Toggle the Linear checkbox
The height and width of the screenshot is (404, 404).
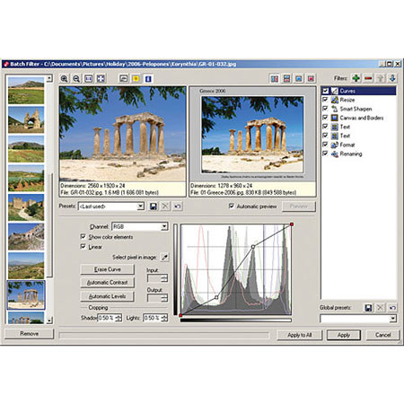(x=83, y=246)
